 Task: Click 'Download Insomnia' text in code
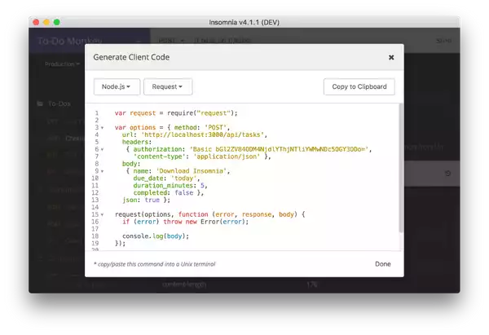pos(191,171)
